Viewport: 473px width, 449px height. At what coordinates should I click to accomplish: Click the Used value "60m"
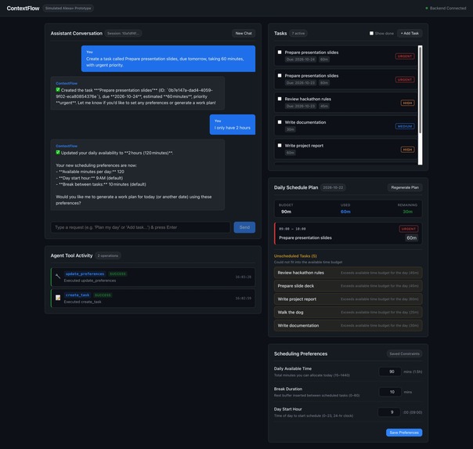[345, 212]
